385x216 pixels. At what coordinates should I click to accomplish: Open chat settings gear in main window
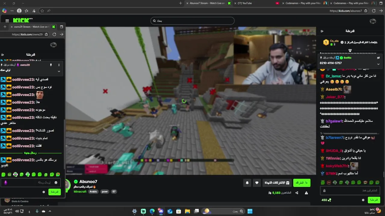pos(363,200)
